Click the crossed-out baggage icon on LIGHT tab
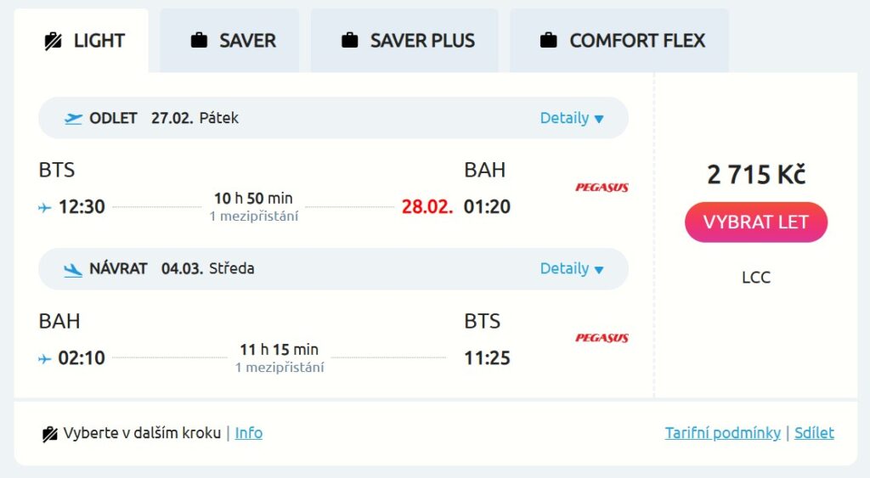 53,41
